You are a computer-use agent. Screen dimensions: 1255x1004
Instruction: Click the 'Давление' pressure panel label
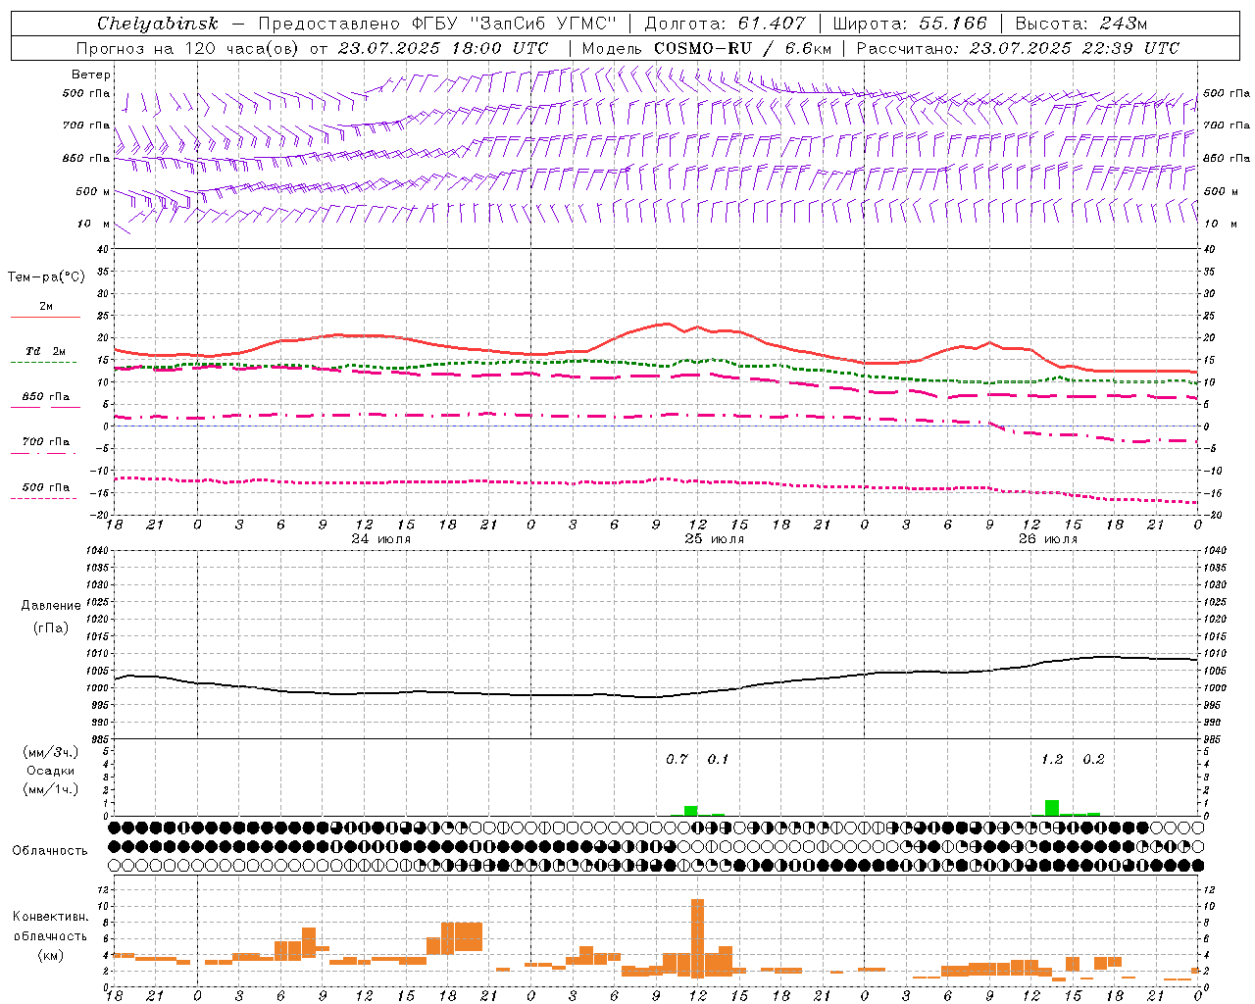pyautogui.click(x=51, y=606)
